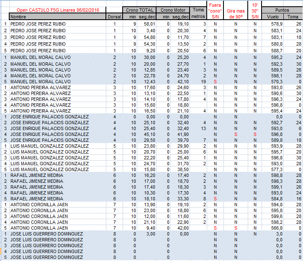Select the 'Toma metros' header cell
Viewport: 303px width, 261px height.
click(x=198, y=13)
